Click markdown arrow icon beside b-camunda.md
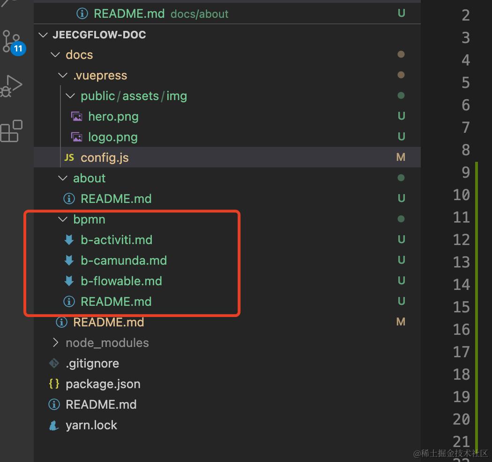Image resolution: width=492 pixels, height=462 pixels. [x=69, y=260]
